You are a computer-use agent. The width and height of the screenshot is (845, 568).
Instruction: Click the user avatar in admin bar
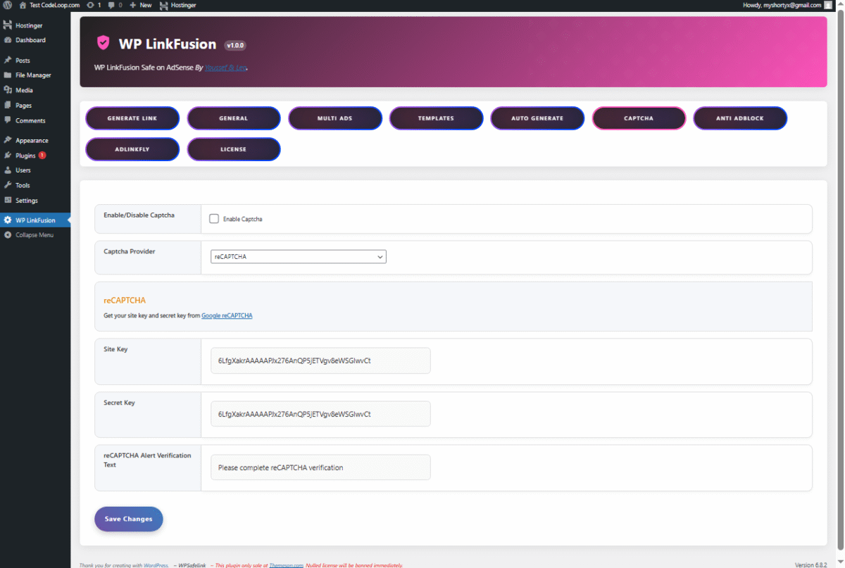pos(827,5)
